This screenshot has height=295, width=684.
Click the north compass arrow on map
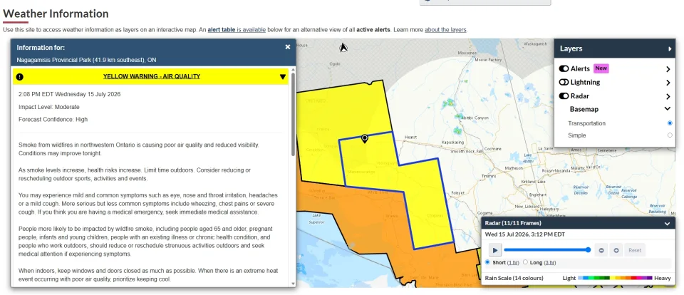(343, 47)
